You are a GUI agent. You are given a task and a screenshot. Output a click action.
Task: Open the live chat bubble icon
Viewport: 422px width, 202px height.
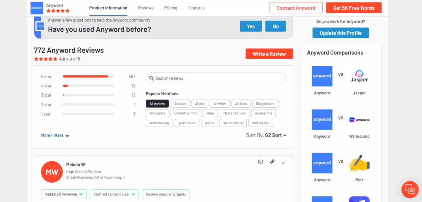[410, 190]
